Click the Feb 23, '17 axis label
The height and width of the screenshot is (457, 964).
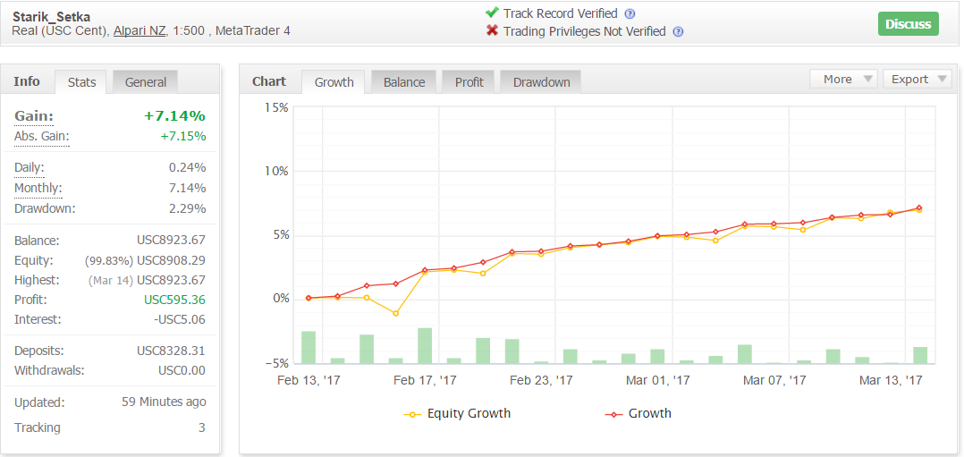[x=541, y=381]
